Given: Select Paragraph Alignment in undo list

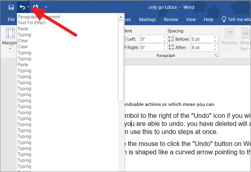Looking at the screenshot, I should [68, 17].
